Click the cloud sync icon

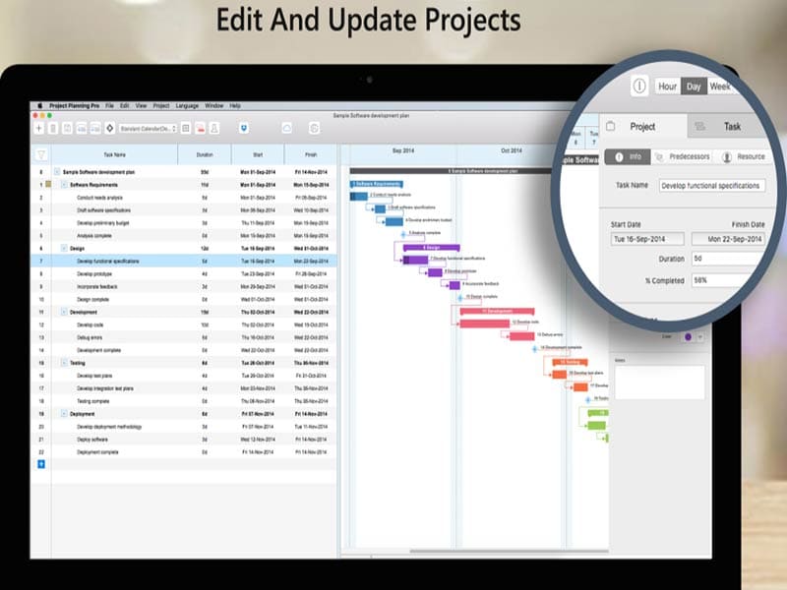click(287, 126)
